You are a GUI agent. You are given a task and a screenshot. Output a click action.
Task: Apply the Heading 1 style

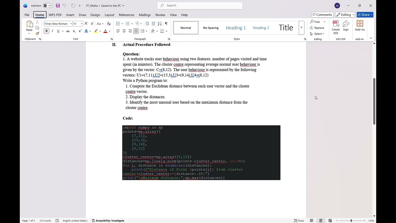[x=236, y=28]
